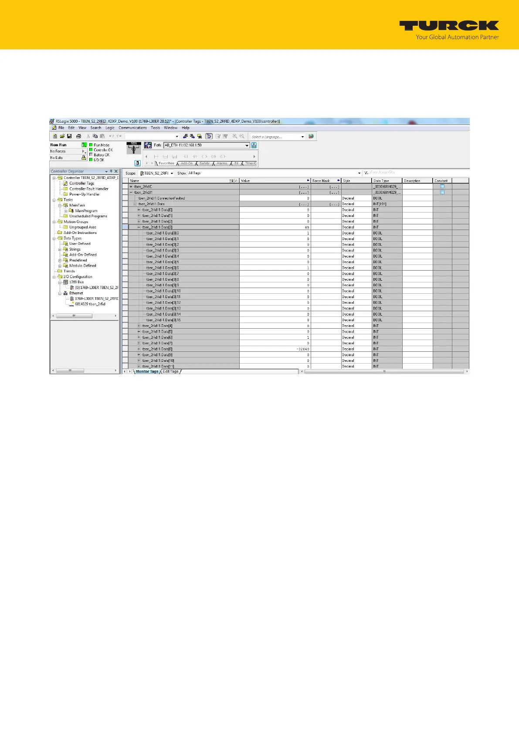This screenshot has height=735, width=519.
Task: Click the Zoom In magnifier icon
Action: pos(235,136)
